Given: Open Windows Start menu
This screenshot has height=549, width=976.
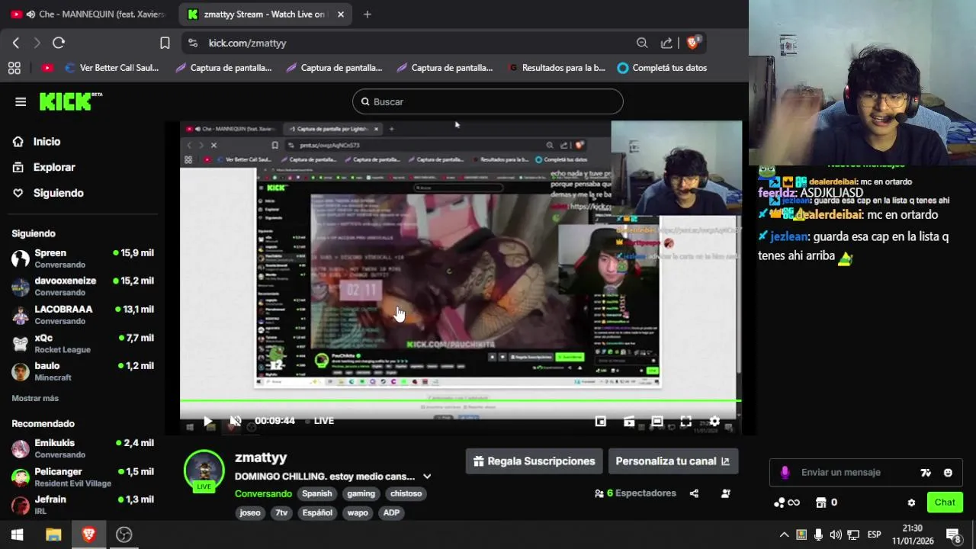Looking at the screenshot, I should (17, 535).
